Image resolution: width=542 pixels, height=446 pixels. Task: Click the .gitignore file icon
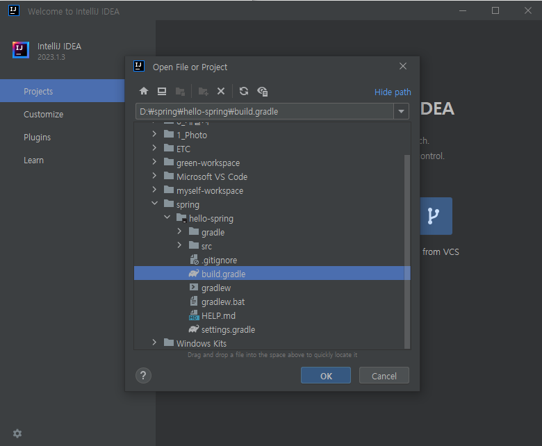pyautogui.click(x=195, y=259)
